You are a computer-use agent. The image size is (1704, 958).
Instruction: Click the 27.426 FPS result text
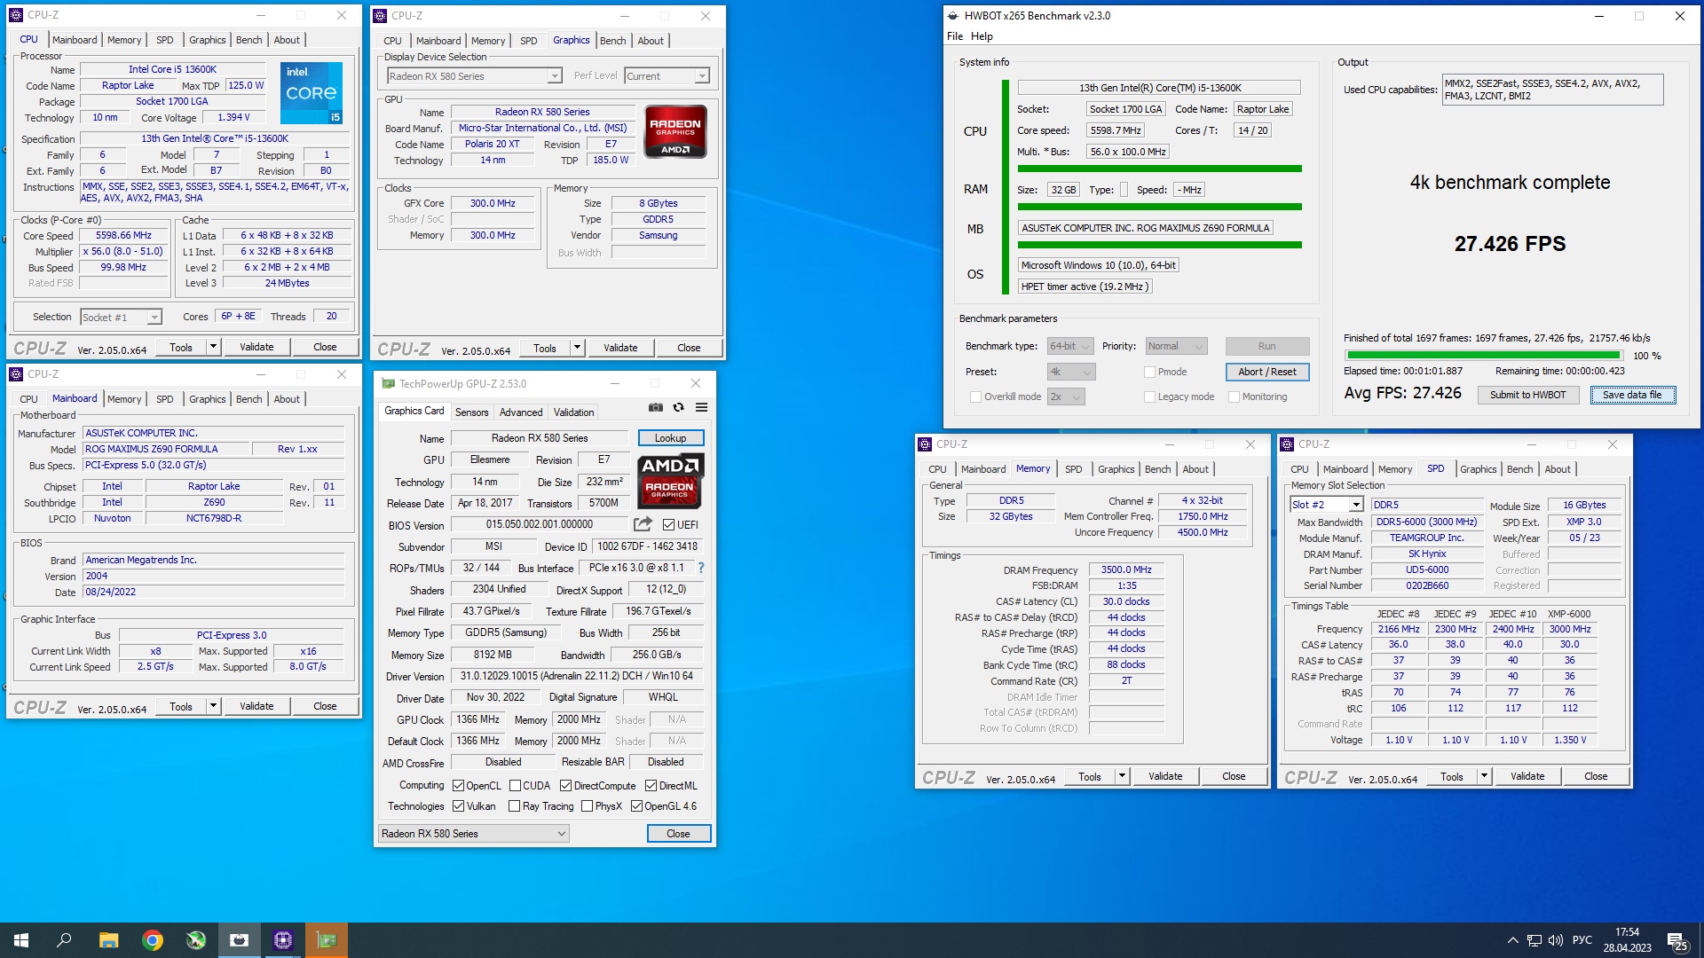[x=1510, y=244]
